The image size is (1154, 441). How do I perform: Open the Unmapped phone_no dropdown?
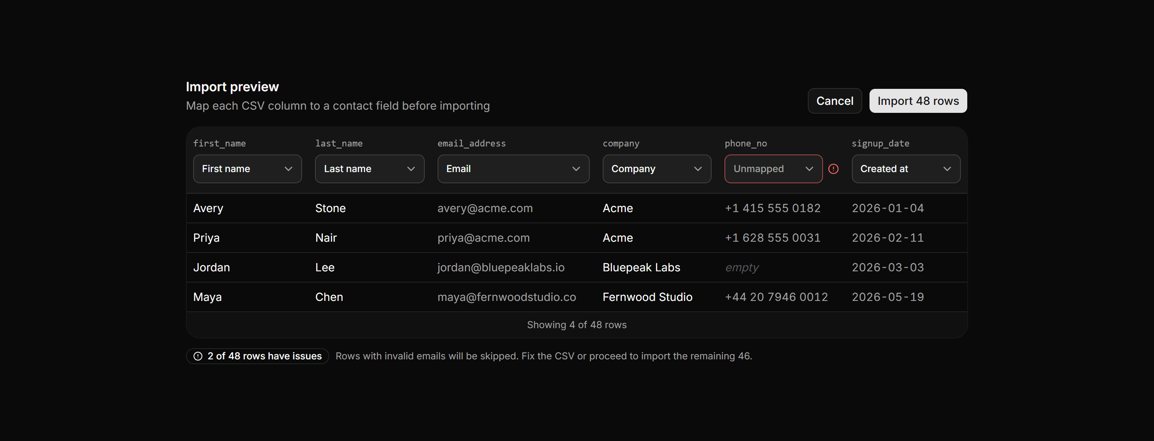[x=773, y=168]
